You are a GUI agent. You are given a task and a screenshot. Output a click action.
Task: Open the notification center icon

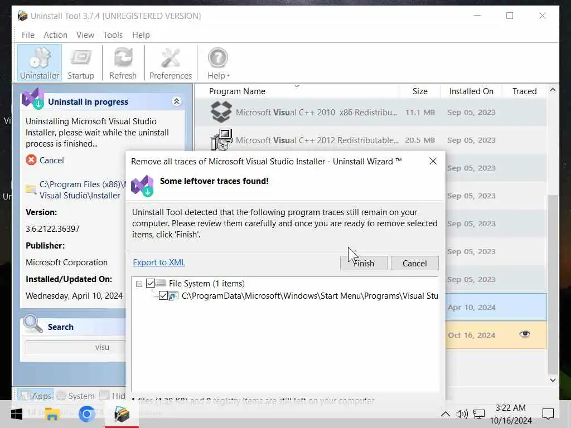548,414
